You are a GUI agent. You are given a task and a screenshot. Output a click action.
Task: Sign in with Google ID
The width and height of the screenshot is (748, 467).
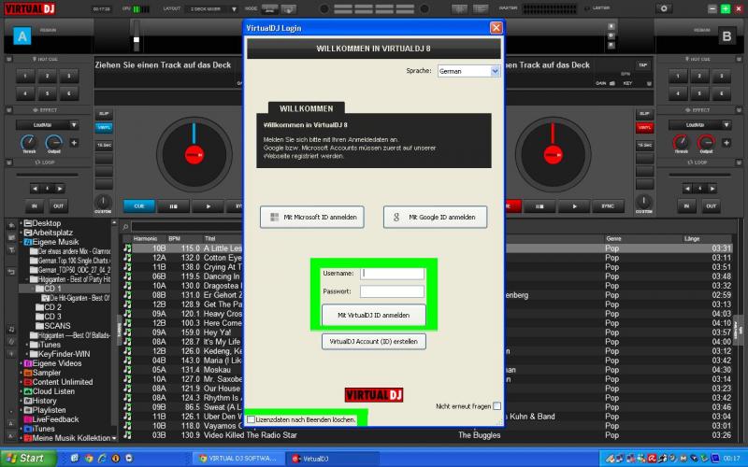click(435, 218)
